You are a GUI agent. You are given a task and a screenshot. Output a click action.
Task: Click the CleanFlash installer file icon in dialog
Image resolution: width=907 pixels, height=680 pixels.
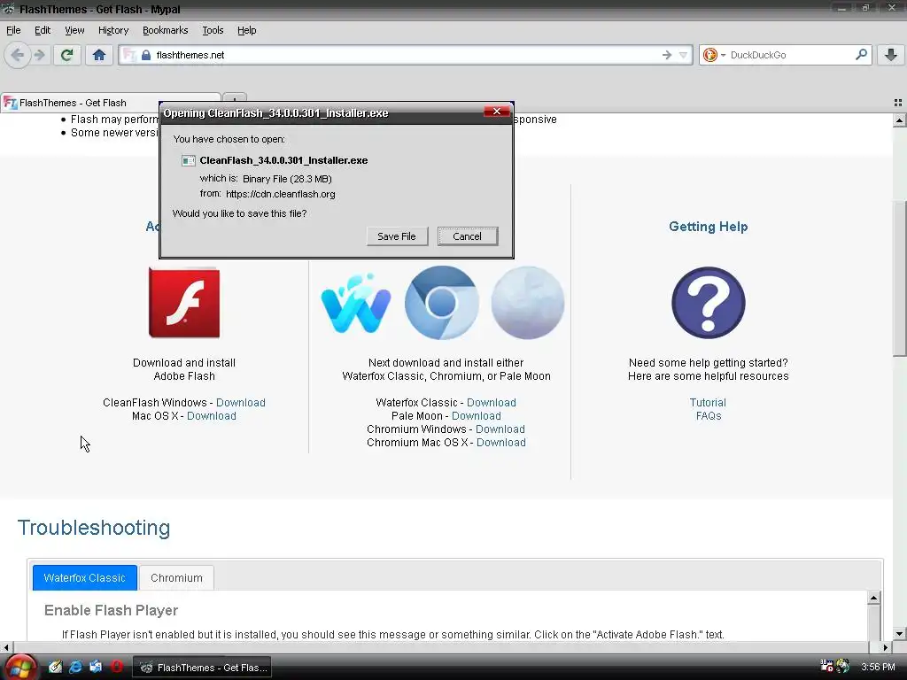189,161
